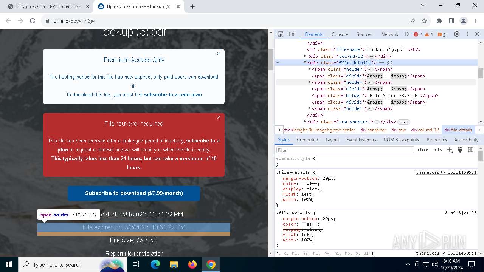The width and height of the screenshot is (484, 272).
Task: Open the Sources tab
Action: tap(365, 34)
